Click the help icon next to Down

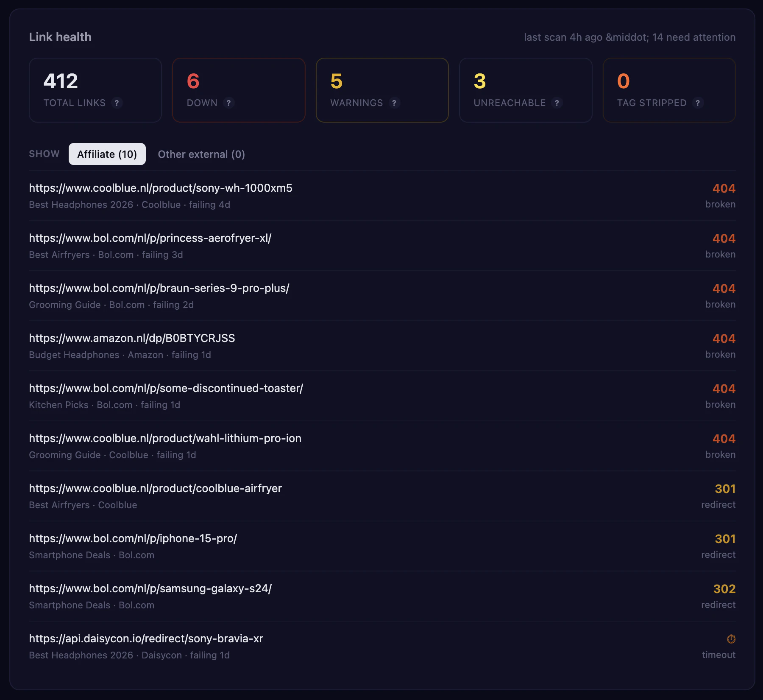click(x=228, y=103)
